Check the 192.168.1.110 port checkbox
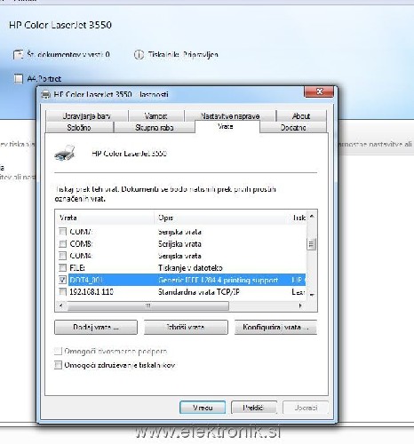 tap(62, 292)
